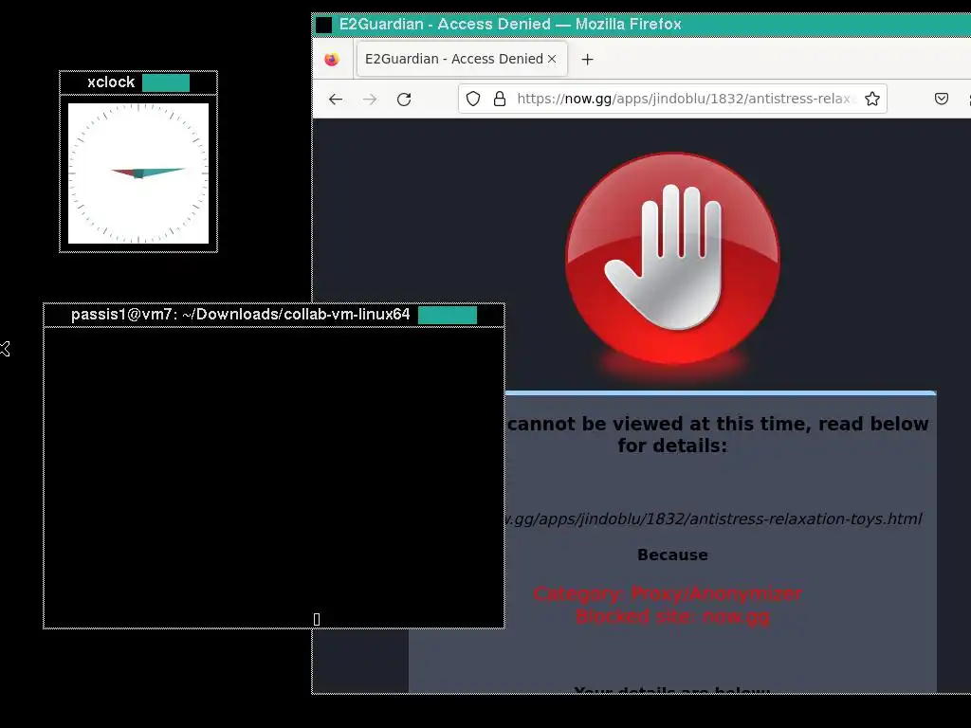
Task: Open a new tab with plus button
Action: (x=587, y=59)
